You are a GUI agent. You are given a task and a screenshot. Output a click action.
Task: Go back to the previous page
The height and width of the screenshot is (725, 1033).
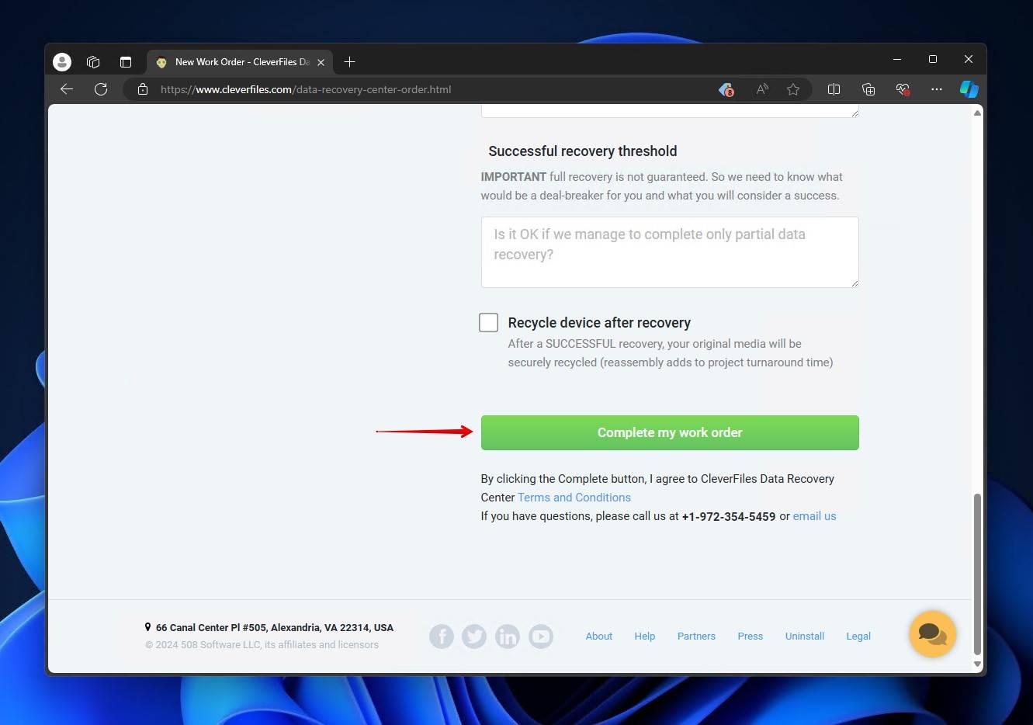67,89
